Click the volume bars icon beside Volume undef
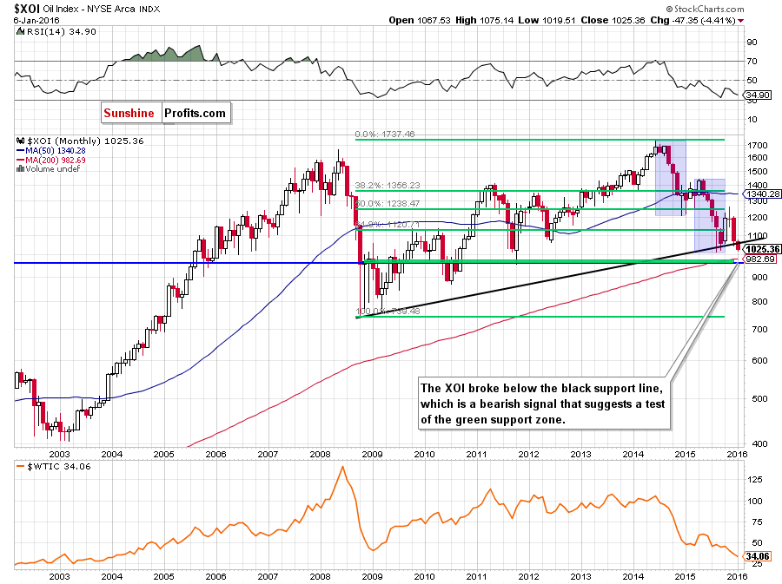This screenshot has width=782, height=584. pyautogui.click(x=21, y=168)
